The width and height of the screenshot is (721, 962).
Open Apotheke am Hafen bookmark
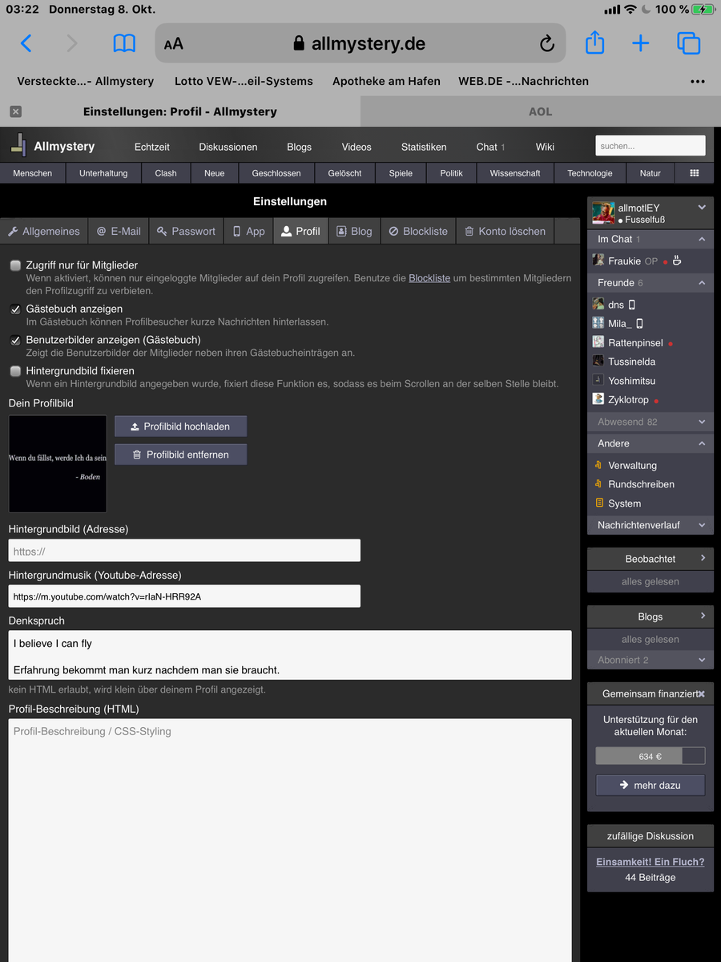(x=386, y=81)
